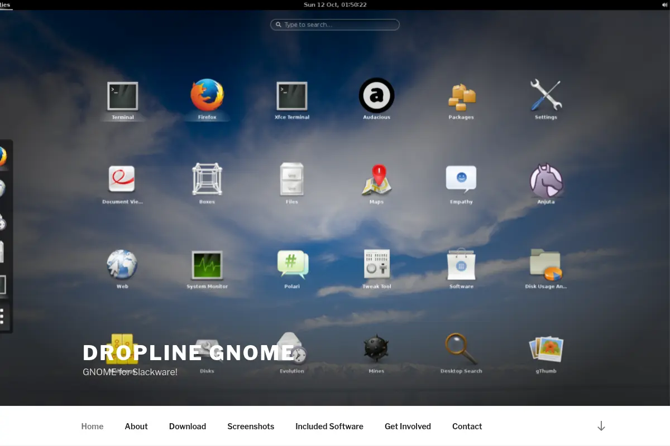670x446 pixels.
Task: Open the Settings wrench and screwdriver icon
Action: coord(545,95)
